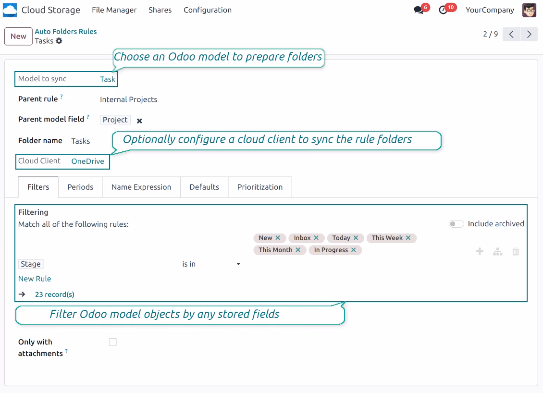
Task: Open the chat messages icon with badge 6
Action: tap(419, 10)
